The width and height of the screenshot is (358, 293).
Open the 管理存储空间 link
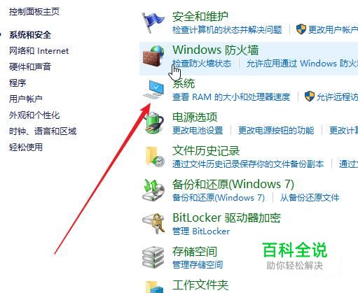point(198,265)
